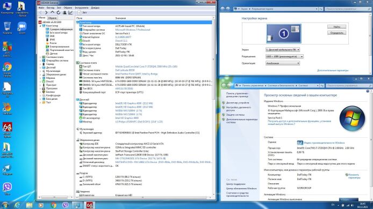
Task: Open Recycle Bin on desktop
Action: pyautogui.click(x=7, y=28)
